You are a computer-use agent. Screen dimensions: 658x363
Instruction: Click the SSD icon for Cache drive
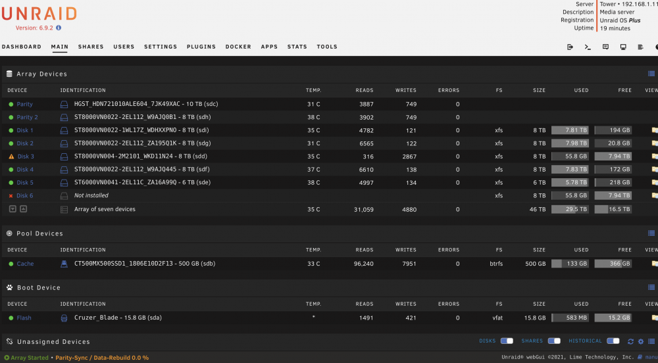pyautogui.click(x=64, y=264)
